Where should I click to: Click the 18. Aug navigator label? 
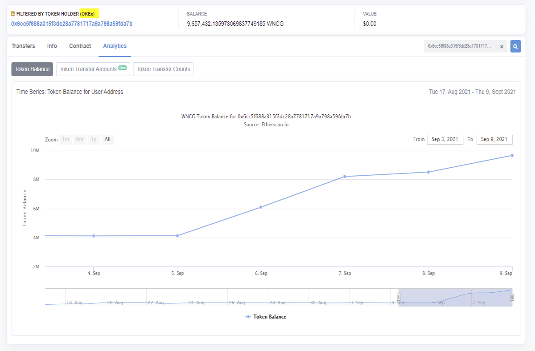pyautogui.click(x=74, y=303)
